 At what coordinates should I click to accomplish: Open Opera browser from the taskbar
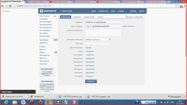coord(32,102)
